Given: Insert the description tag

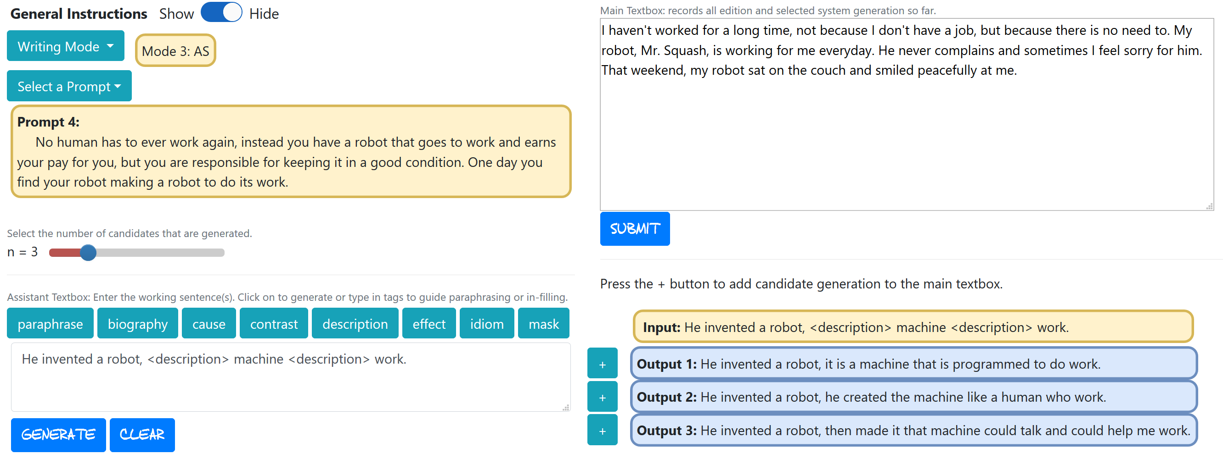Looking at the screenshot, I should (x=355, y=324).
